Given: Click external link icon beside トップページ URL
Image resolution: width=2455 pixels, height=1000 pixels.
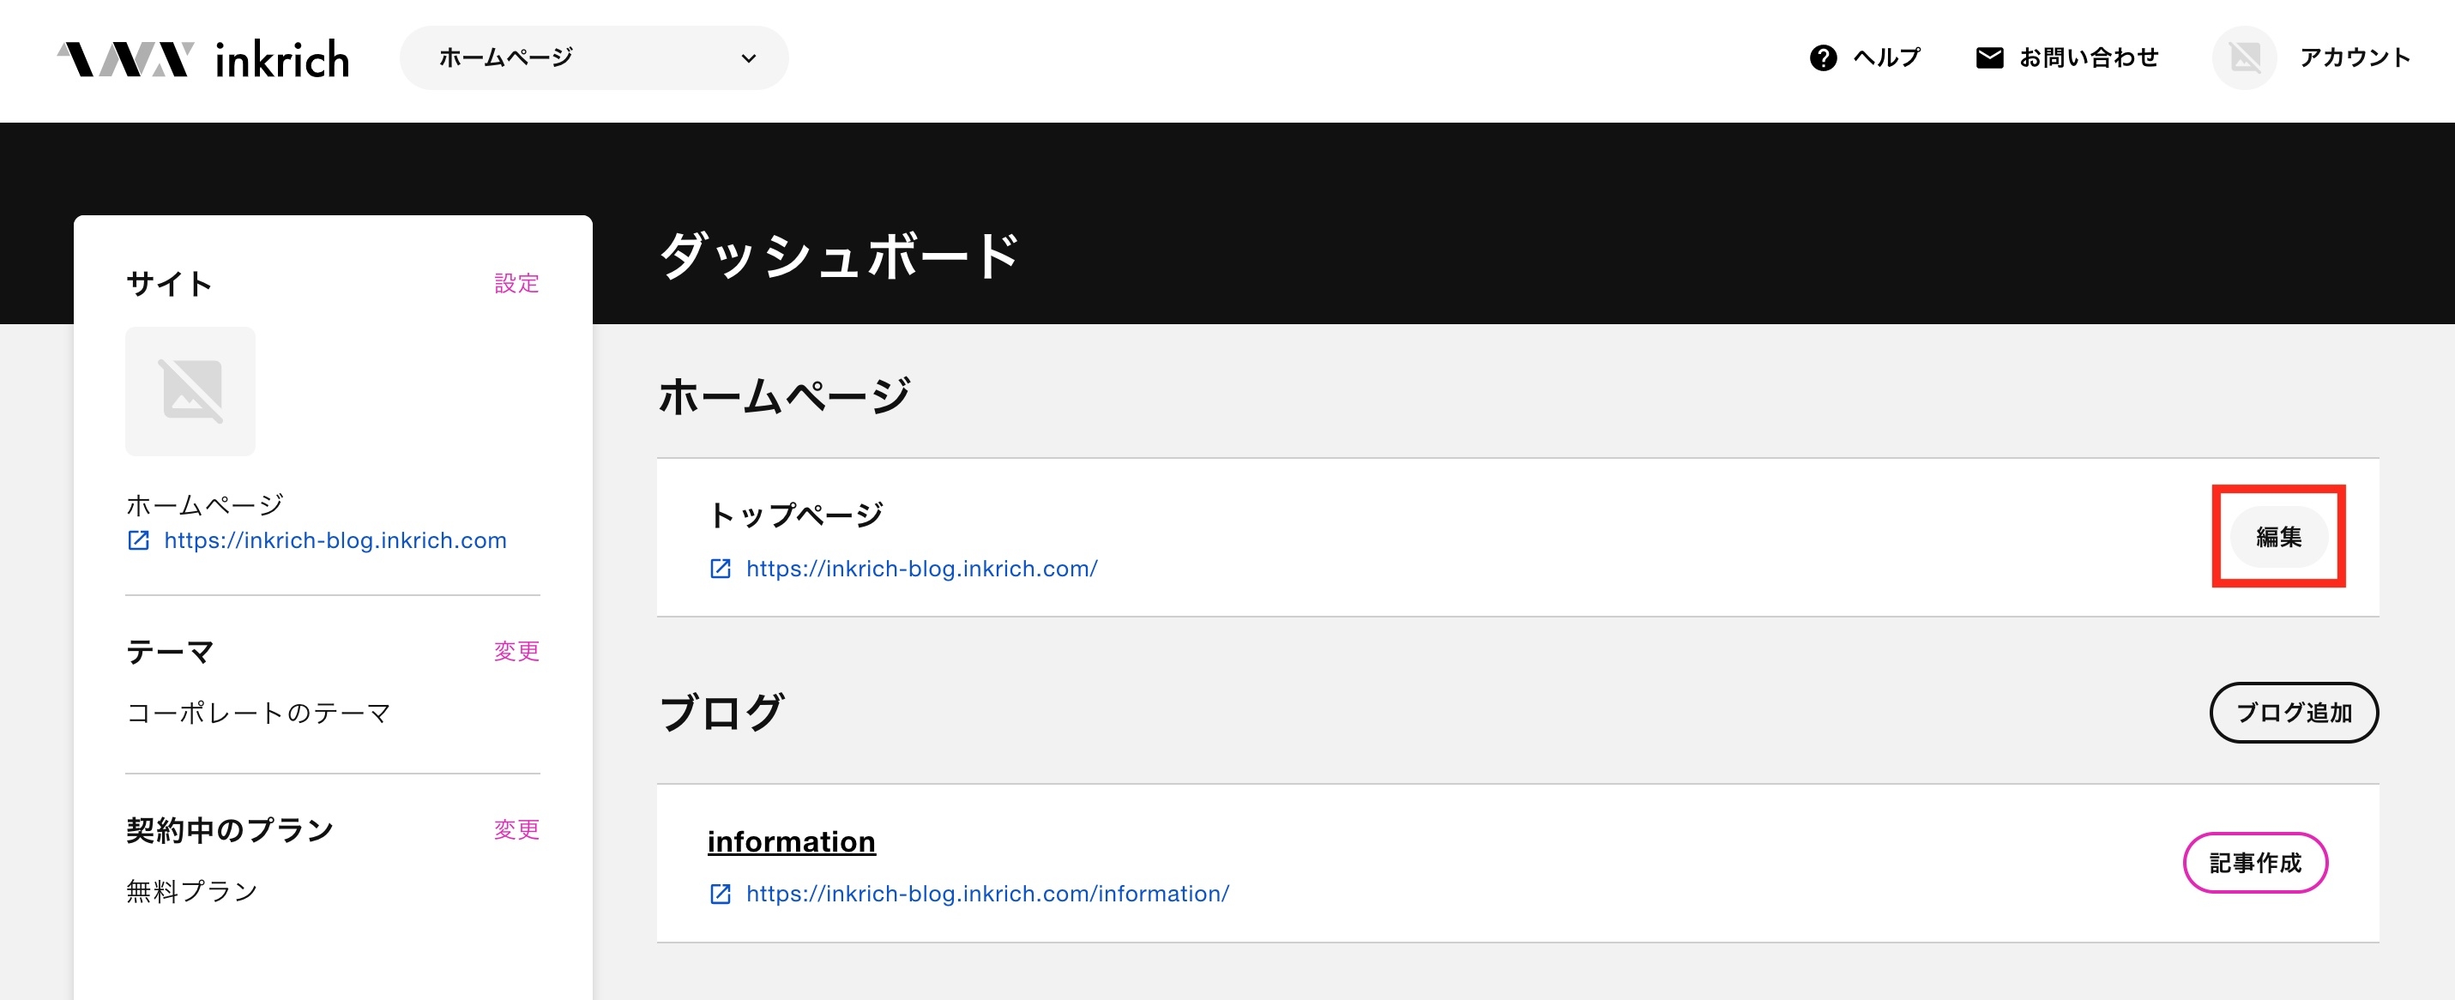Looking at the screenshot, I should (721, 569).
